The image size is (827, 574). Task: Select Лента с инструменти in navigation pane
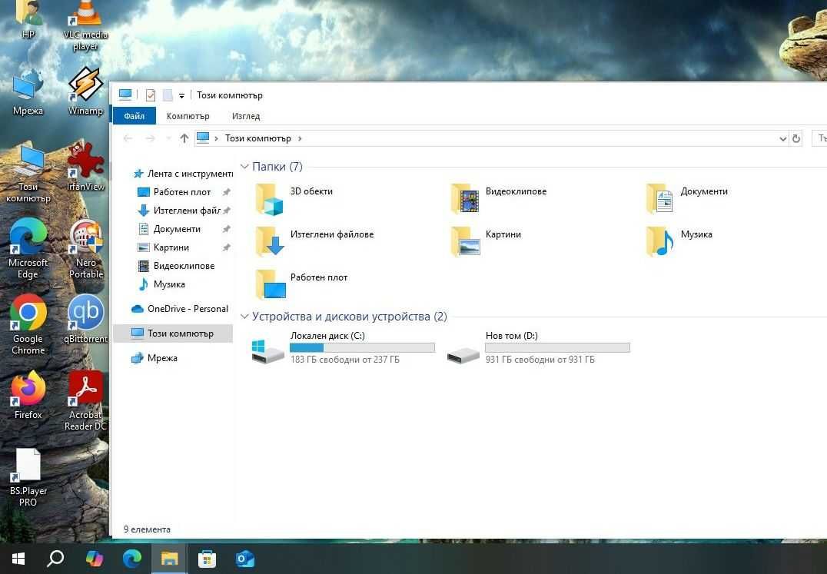pyautogui.click(x=182, y=174)
